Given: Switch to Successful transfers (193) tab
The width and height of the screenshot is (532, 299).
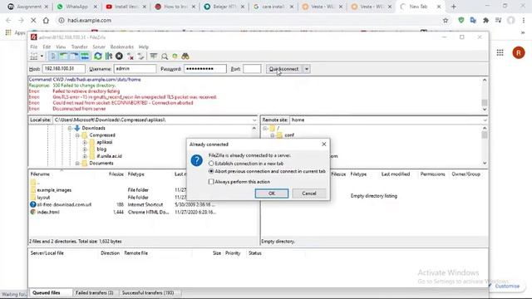Looking at the screenshot, I should pos(148,292).
